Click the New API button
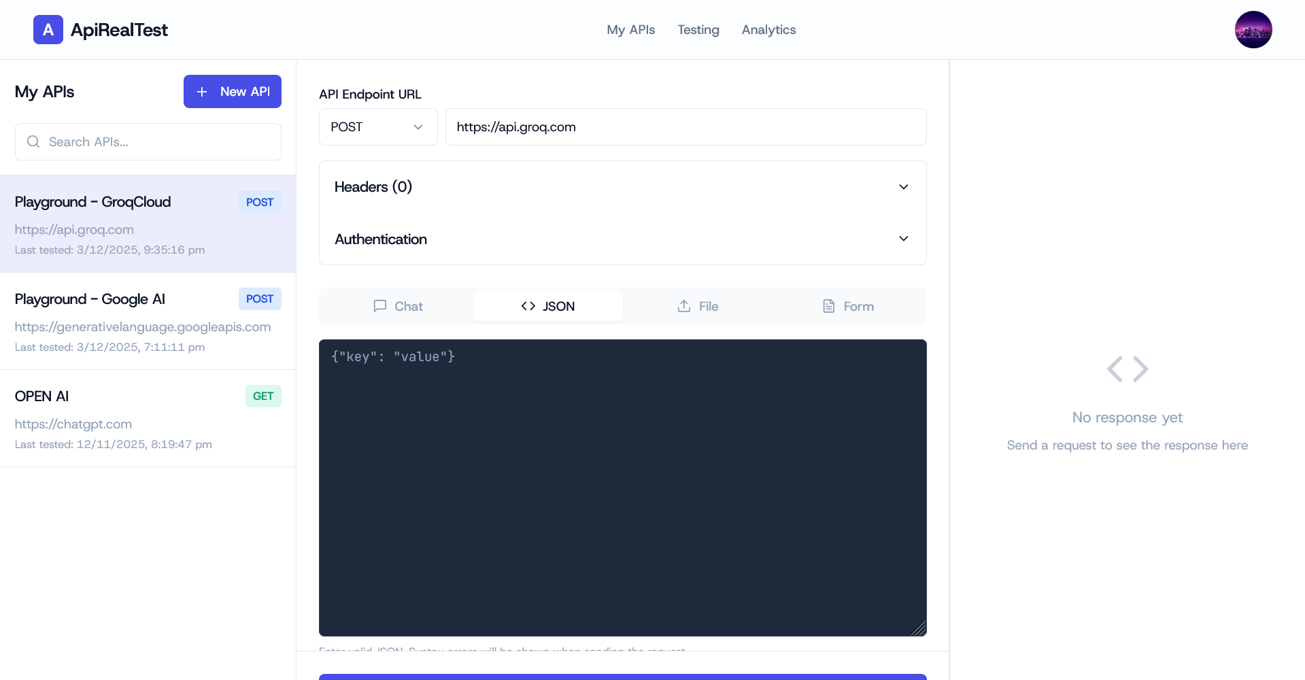 pyautogui.click(x=232, y=91)
